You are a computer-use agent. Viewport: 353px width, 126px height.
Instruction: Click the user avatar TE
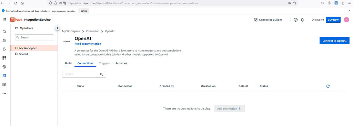[x=346, y=20]
